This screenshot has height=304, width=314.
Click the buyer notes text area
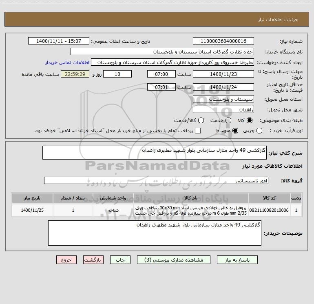point(155,233)
